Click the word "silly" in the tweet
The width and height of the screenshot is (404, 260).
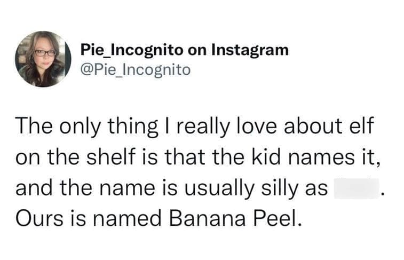click(281, 188)
